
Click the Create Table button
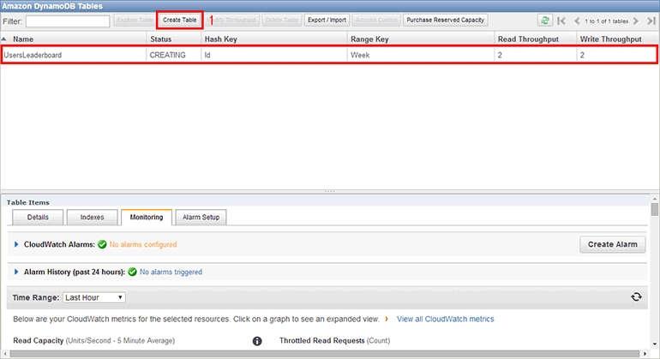(x=179, y=20)
